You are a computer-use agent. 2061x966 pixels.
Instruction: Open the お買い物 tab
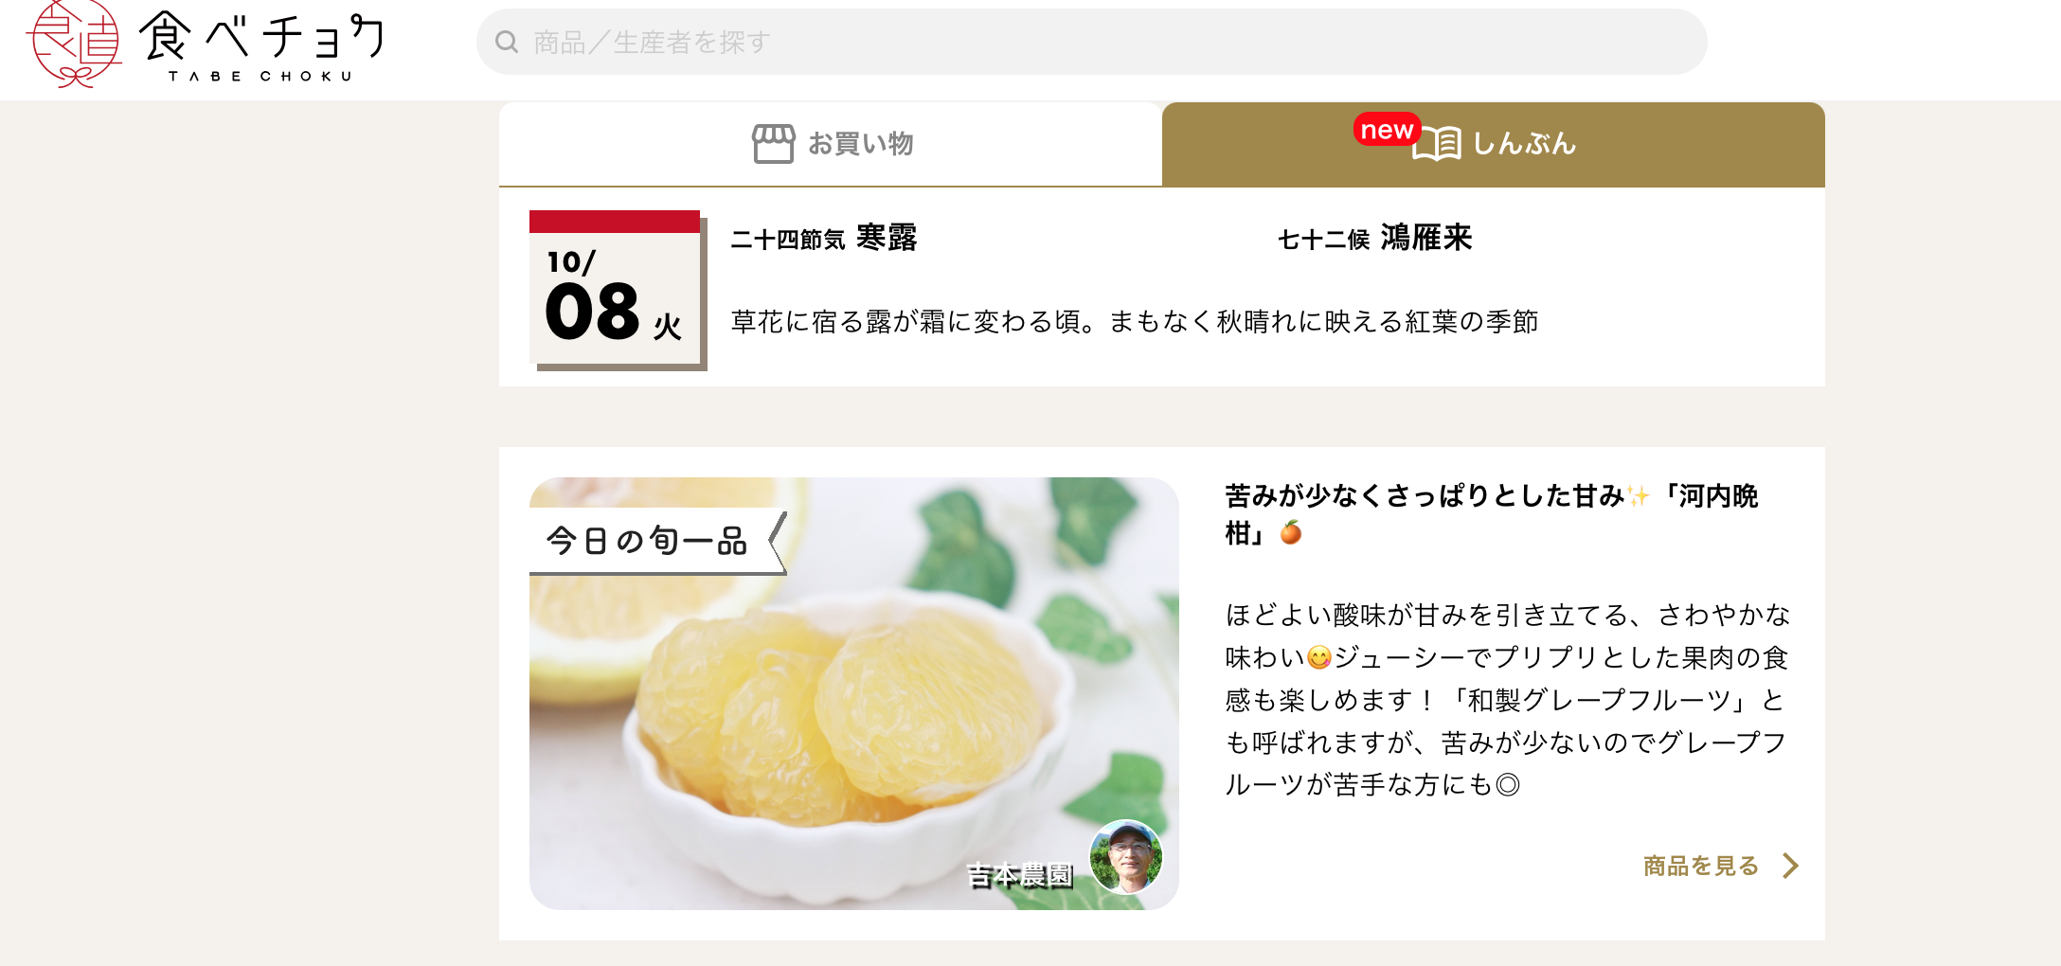point(831,144)
